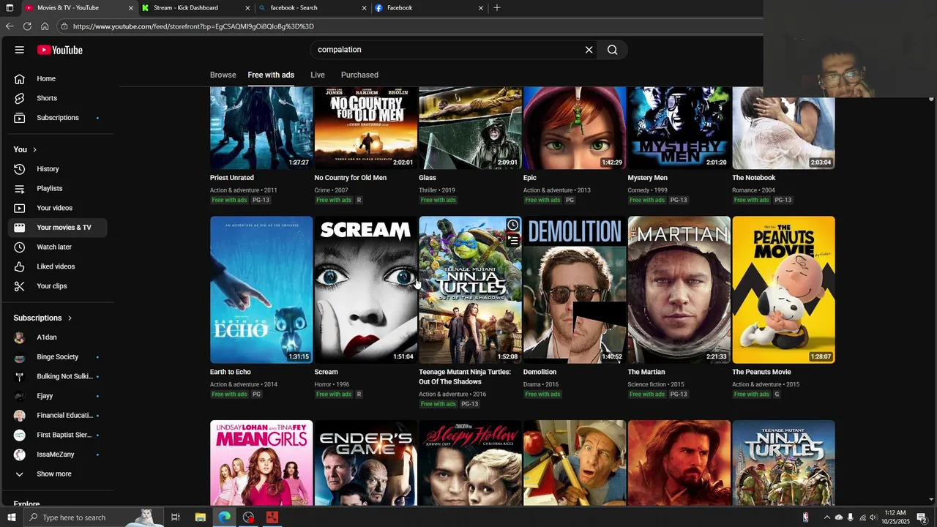The width and height of the screenshot is (937, 527).
Task: Click the browser home icon
Action: (45, 26)
